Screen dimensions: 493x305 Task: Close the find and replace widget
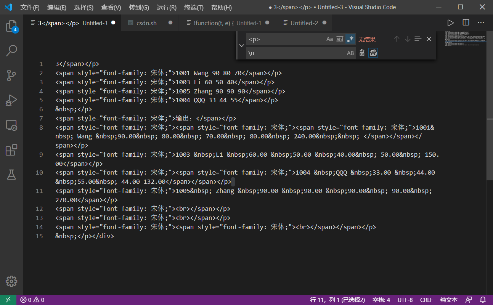pyautogui.click(x=429, y=39)
